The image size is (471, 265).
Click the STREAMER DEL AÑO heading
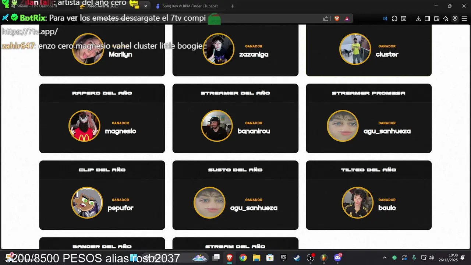pos(235,93)
